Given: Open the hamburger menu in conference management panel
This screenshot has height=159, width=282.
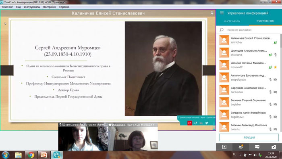Looking at the screenshot, I should click(x=222, y=13).
